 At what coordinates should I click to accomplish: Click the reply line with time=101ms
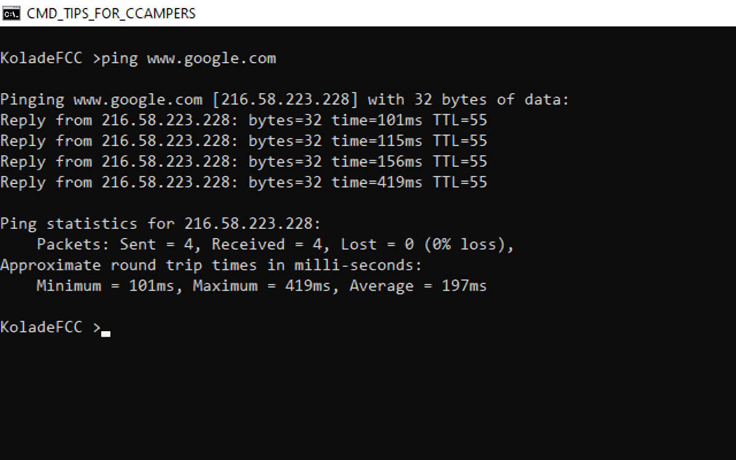tap(243, 120)
